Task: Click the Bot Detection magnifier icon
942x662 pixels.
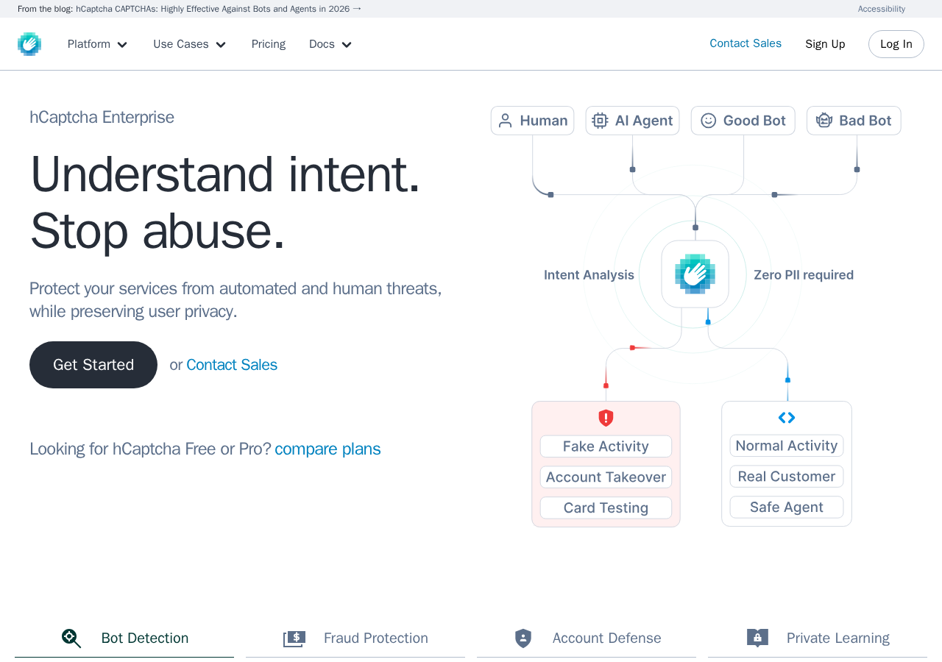Action: coord(71,638)
